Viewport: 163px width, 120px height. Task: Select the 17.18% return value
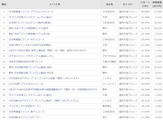145,117
